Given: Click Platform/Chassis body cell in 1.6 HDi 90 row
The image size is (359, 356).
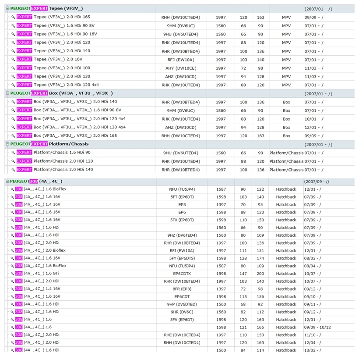Looking at the screenshot, I should pyautogui.click(x=286, y=153).
